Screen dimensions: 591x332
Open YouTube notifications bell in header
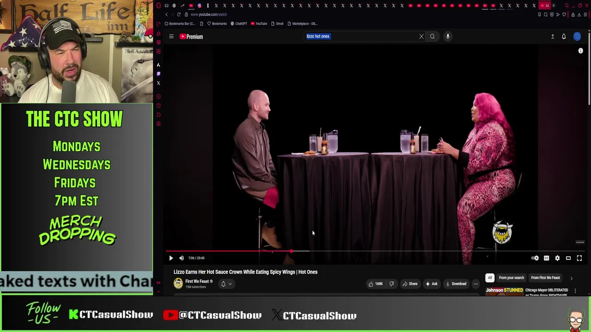coord(564,36)
